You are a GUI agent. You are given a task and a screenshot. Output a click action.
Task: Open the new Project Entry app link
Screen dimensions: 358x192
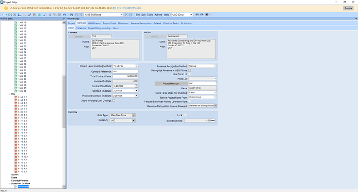[127, 8]
